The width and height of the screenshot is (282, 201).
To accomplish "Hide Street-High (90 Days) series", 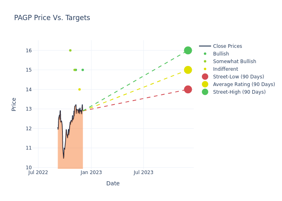I will point(239,92).
